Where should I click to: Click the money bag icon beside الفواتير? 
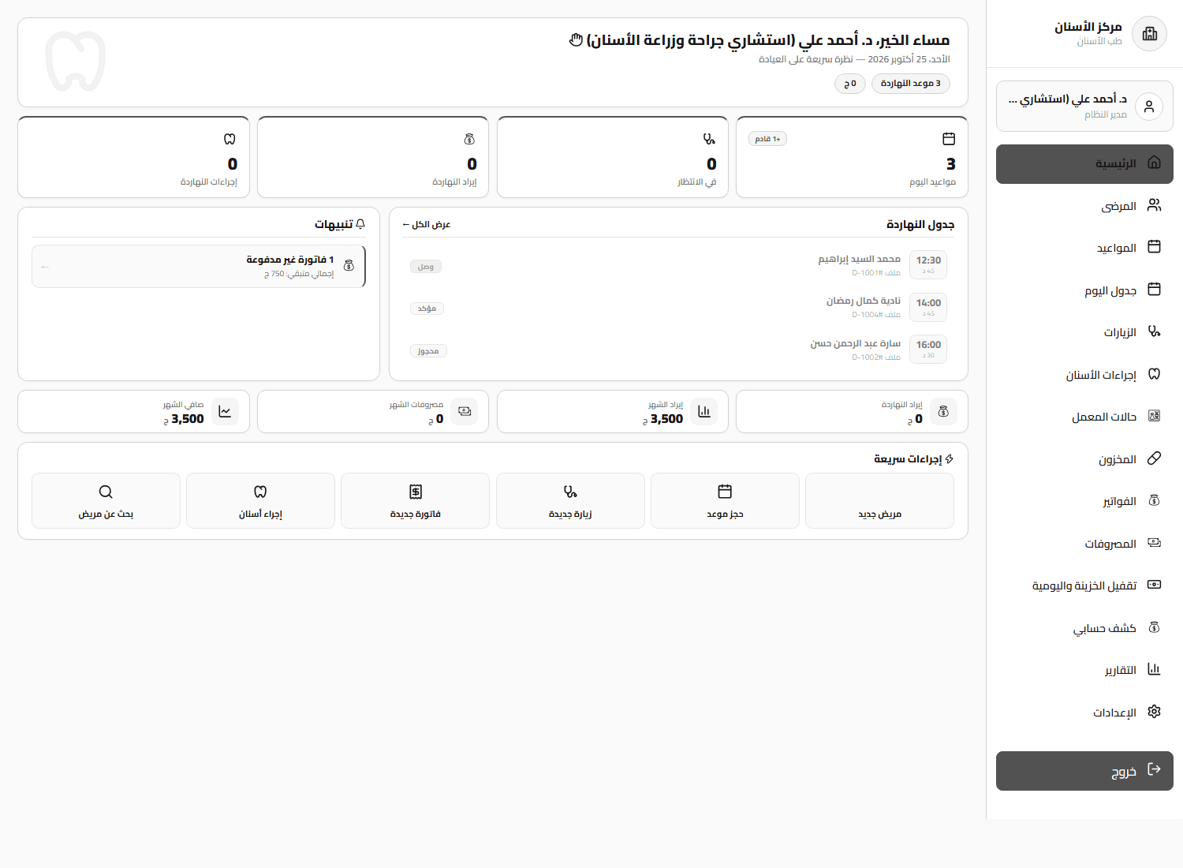(x=1154, y=500)
